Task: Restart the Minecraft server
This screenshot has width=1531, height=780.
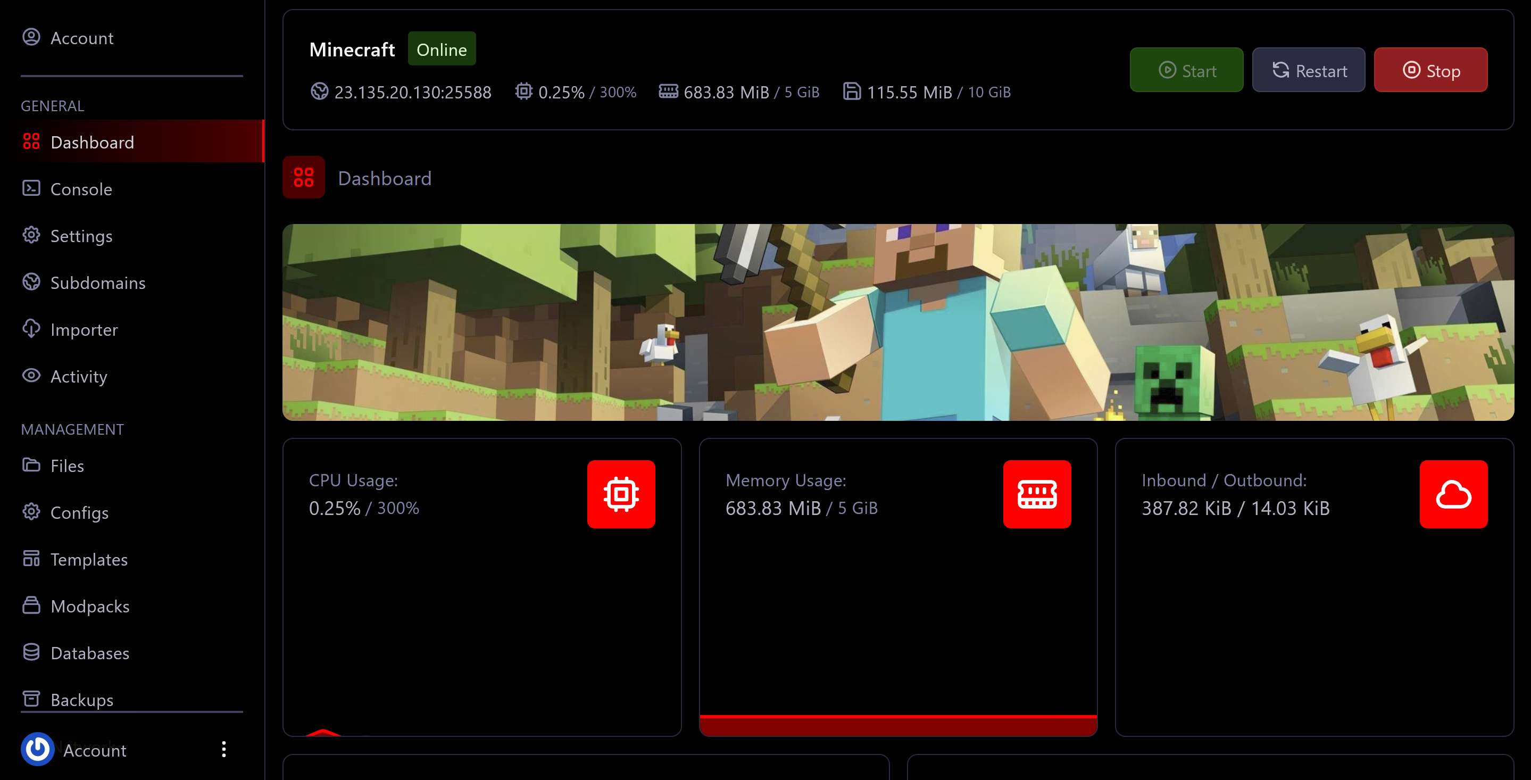Action: tap(1308, 70)
